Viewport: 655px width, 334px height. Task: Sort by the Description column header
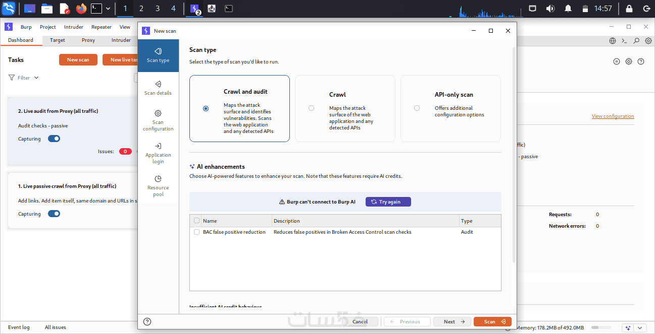(365, 221)
